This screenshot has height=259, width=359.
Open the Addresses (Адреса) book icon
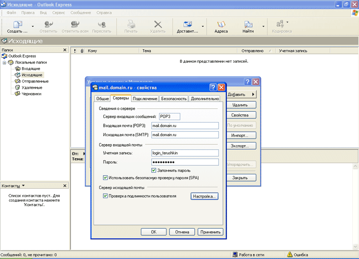click(221, 24)
